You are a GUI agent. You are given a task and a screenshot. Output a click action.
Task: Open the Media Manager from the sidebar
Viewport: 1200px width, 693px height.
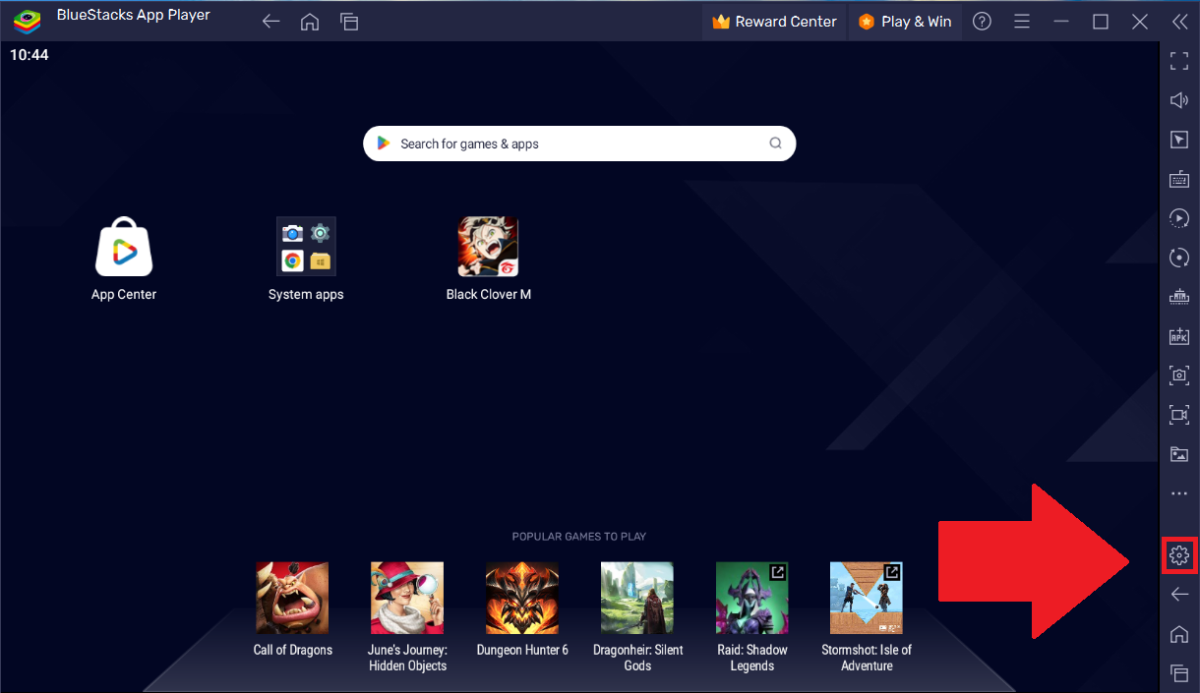click(x=1179, y=454)
